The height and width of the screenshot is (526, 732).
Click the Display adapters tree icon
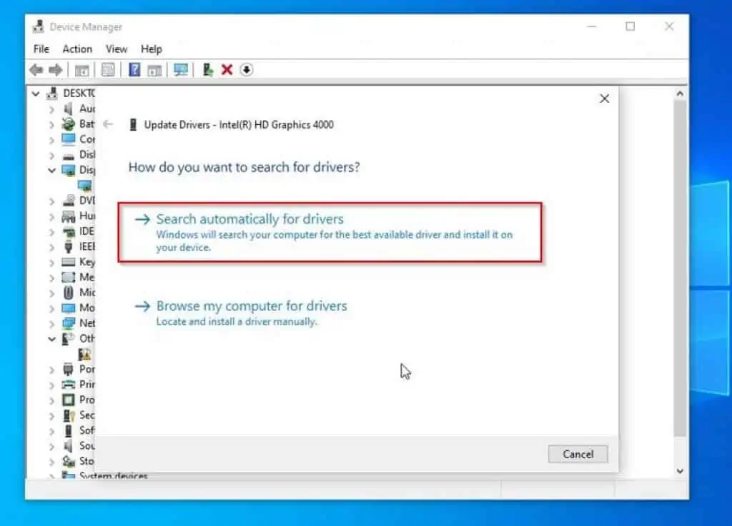(x=68, y=170)
